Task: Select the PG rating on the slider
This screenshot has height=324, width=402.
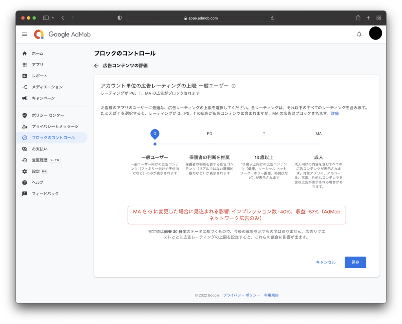Action: click(x=209, y=144)
